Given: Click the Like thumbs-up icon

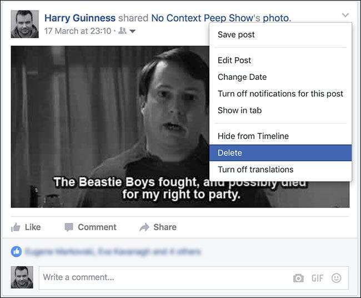Looking at the screenshot, I should click(16, 227).
